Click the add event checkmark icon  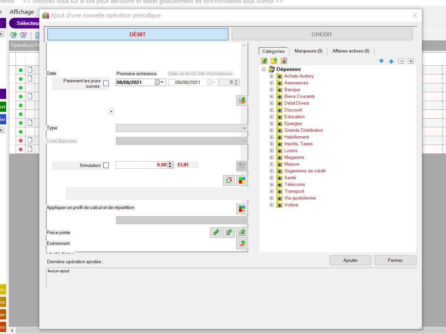click(x=242, y=244)
